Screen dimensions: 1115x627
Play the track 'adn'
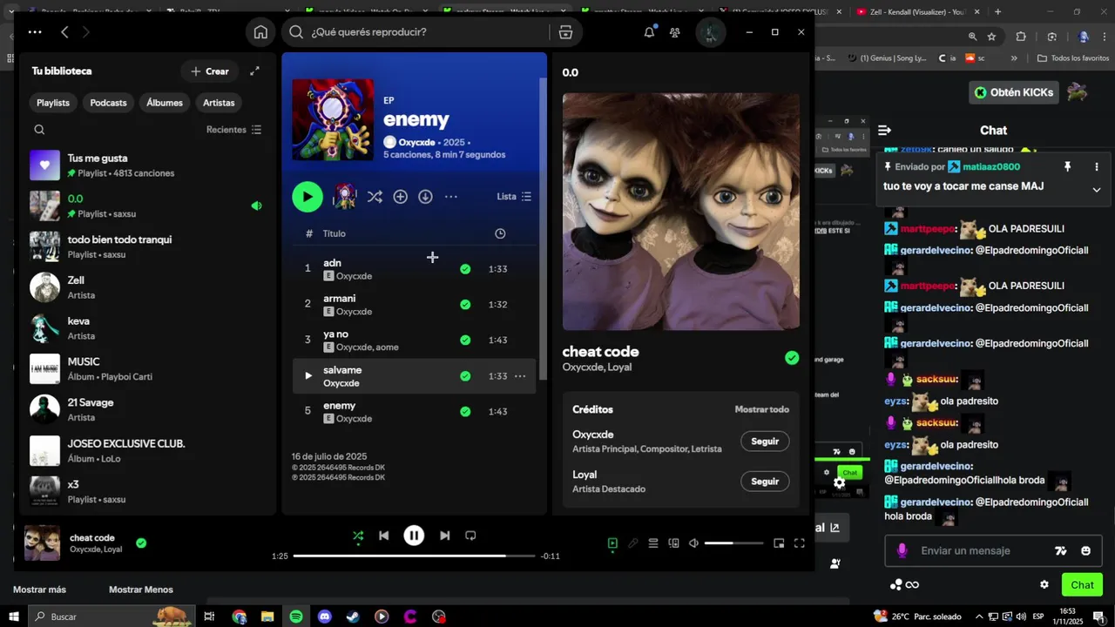point(414,269)
